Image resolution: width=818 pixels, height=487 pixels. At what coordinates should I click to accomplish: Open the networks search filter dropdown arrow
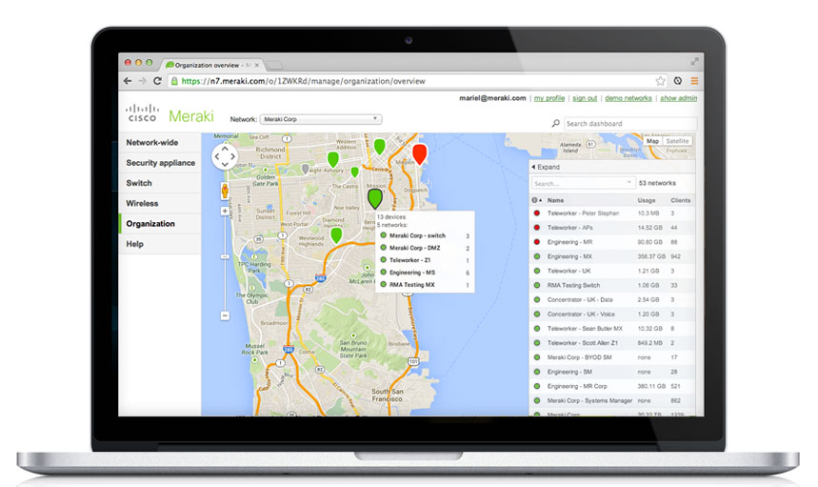[x=628, y=183]
